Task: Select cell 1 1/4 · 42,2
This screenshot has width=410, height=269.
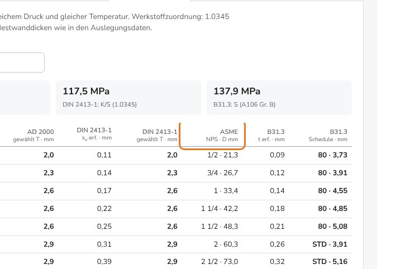Action: pos(220,209)
